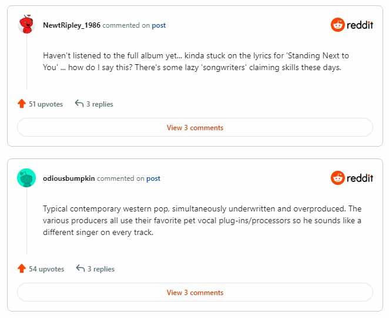Click the Reddit logo in second comment card
This screenshot has height=318, width=389.
pyautogui.click(x=352, y=178)
